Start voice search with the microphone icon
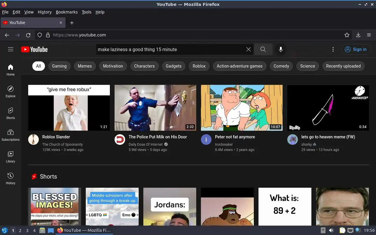The width and height of the screenshot is (376, 235). (x=281, y=49)
